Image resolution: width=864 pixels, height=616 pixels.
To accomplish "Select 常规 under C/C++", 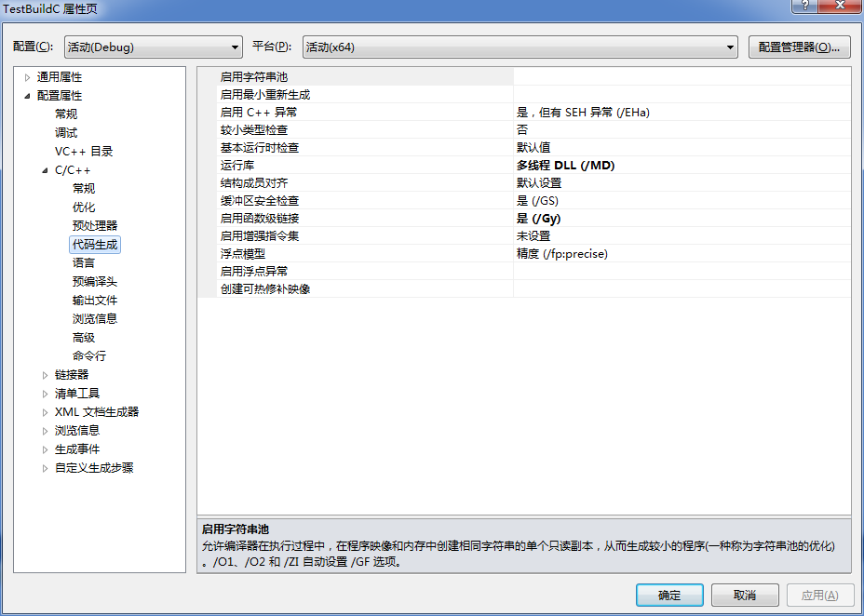I will (x=84, y=188).
